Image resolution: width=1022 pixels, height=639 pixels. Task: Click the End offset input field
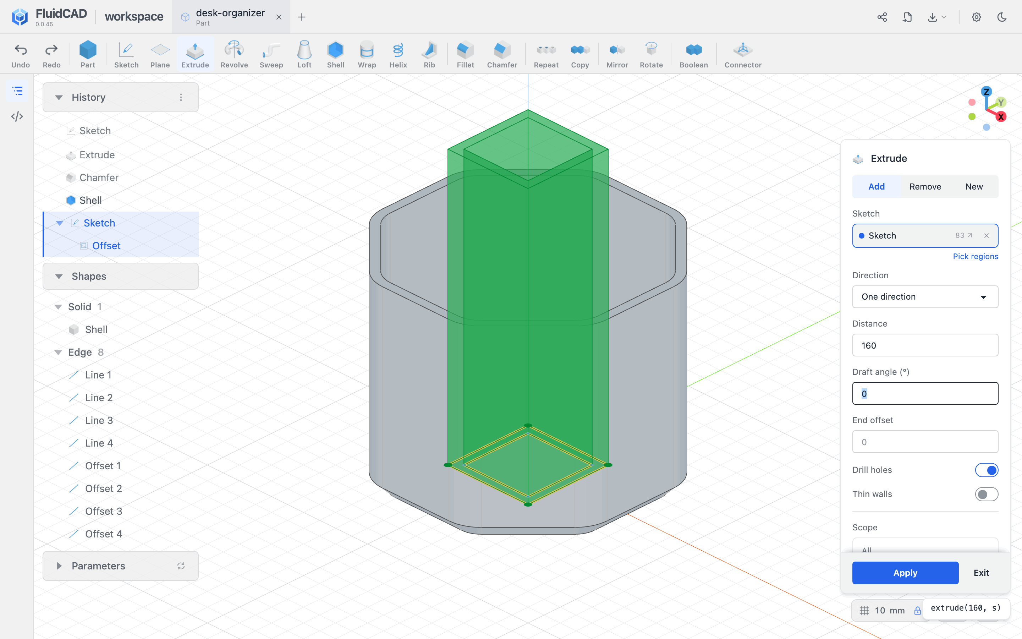tap(925, 442)
